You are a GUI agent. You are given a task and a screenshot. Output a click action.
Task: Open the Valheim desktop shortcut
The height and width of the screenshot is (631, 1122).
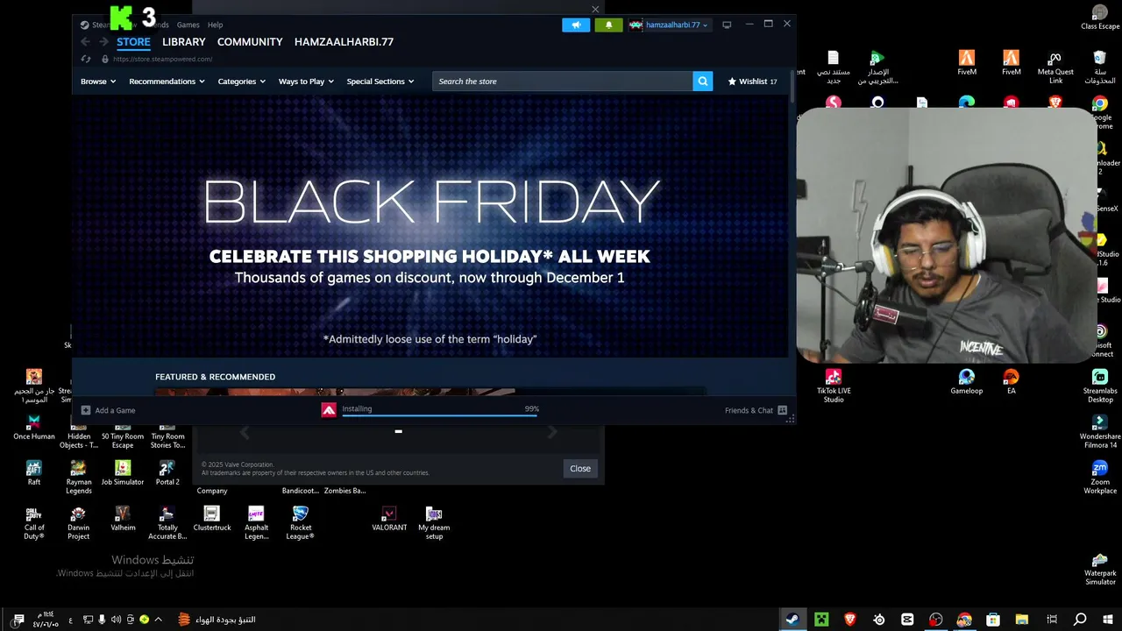tap(123, 519)
